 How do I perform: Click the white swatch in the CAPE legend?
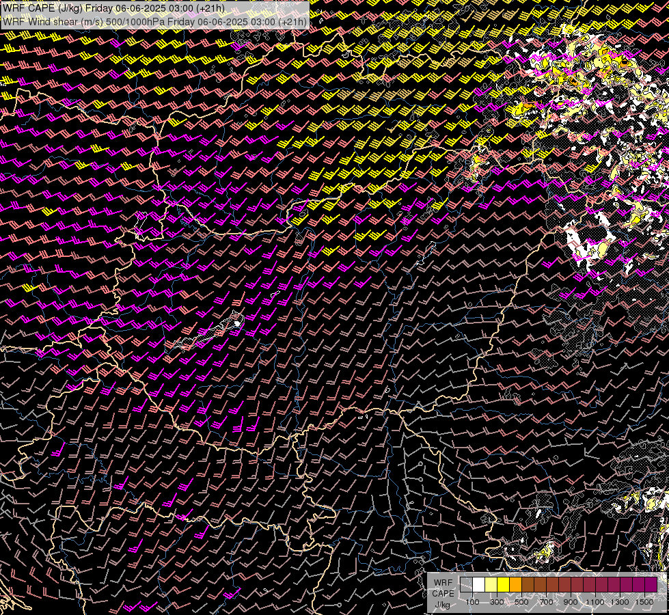(479, 584)
